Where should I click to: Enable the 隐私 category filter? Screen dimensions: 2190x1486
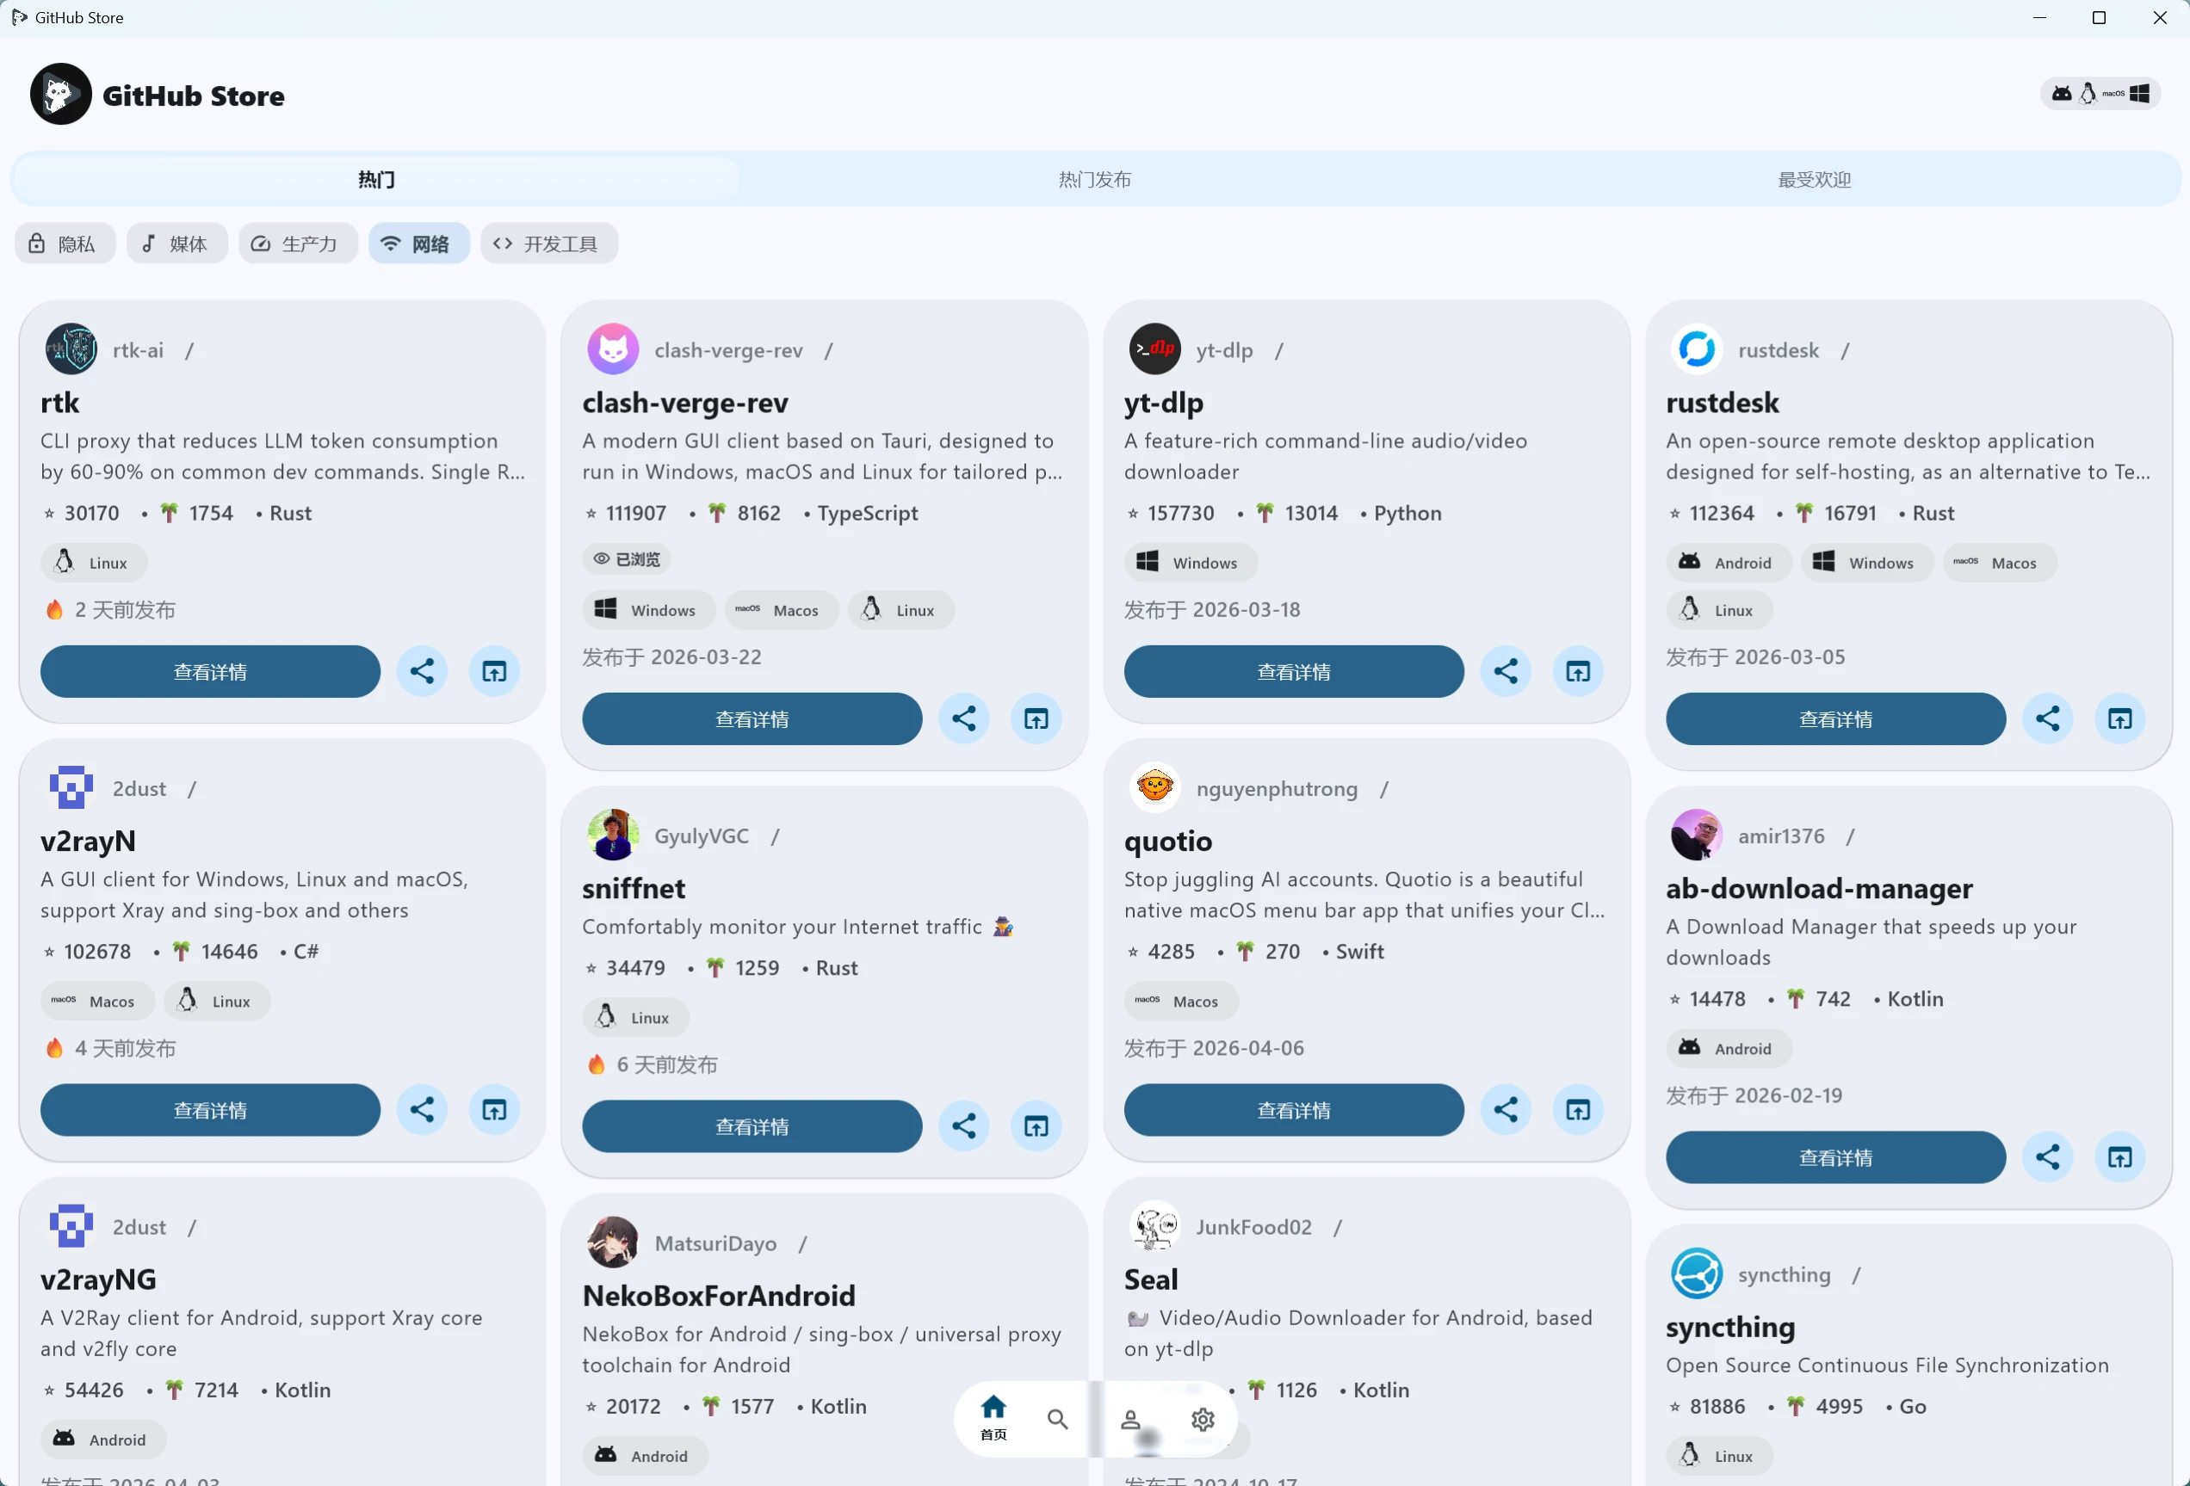[x=63, y=243]
